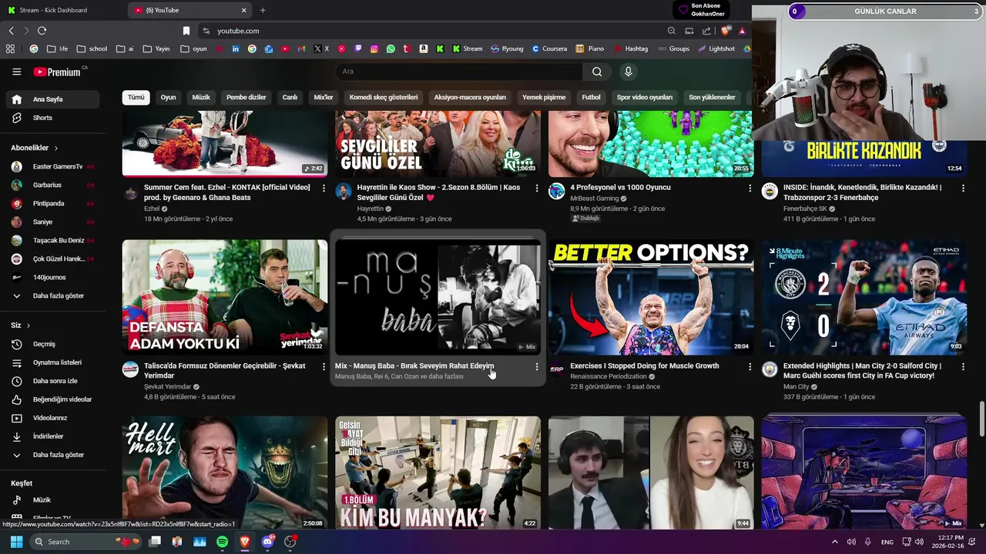The height and width of the screenshot is (554, 986).
Task: Open the school bookmarks folder
Action: point(92,48)
